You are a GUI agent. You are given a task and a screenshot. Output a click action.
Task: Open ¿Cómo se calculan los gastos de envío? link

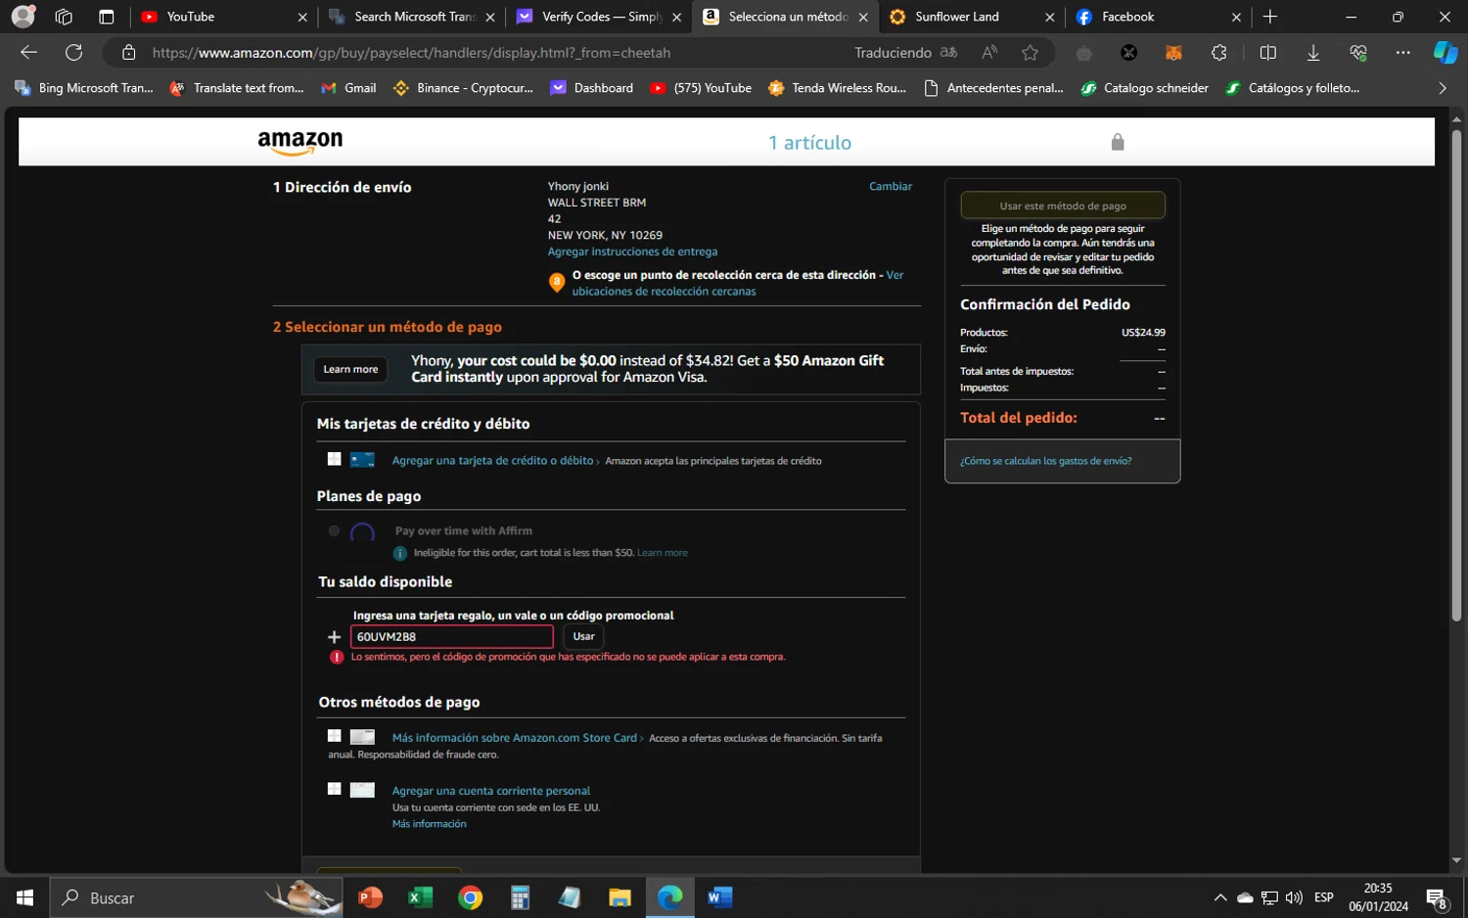point(1045,461)
